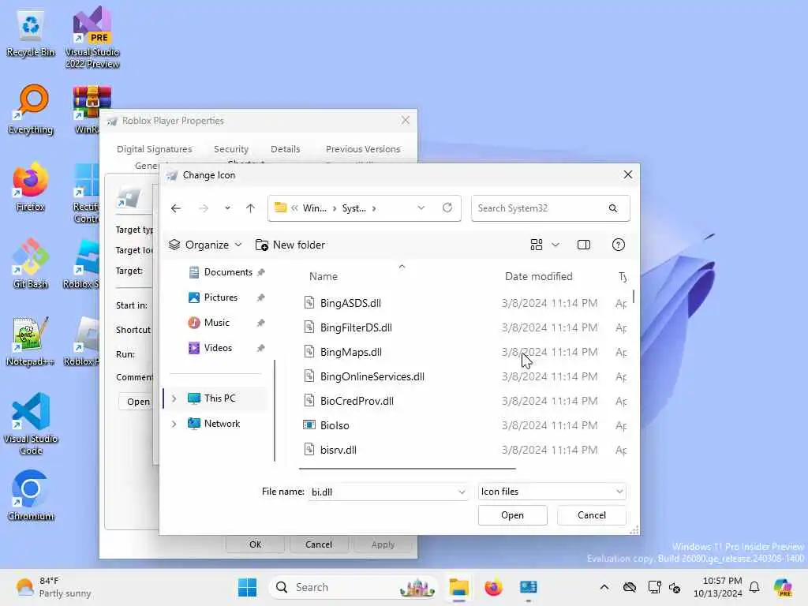
Task: Select This PC in navigation pane
Action: coord(219,398)
